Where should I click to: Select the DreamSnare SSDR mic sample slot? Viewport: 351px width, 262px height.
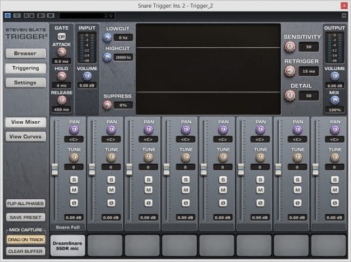[x=68, y=246]
